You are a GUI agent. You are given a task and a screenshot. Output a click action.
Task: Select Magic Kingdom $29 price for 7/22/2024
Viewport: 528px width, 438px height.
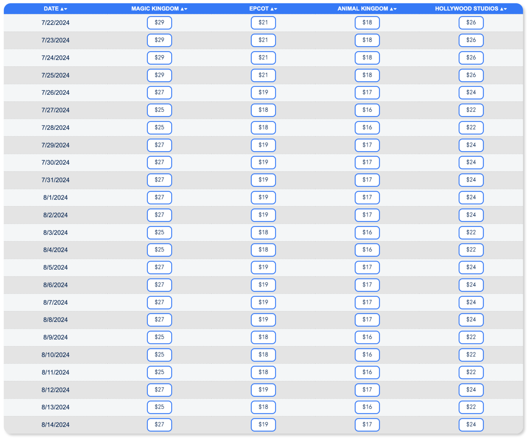[x=159, y=23]
